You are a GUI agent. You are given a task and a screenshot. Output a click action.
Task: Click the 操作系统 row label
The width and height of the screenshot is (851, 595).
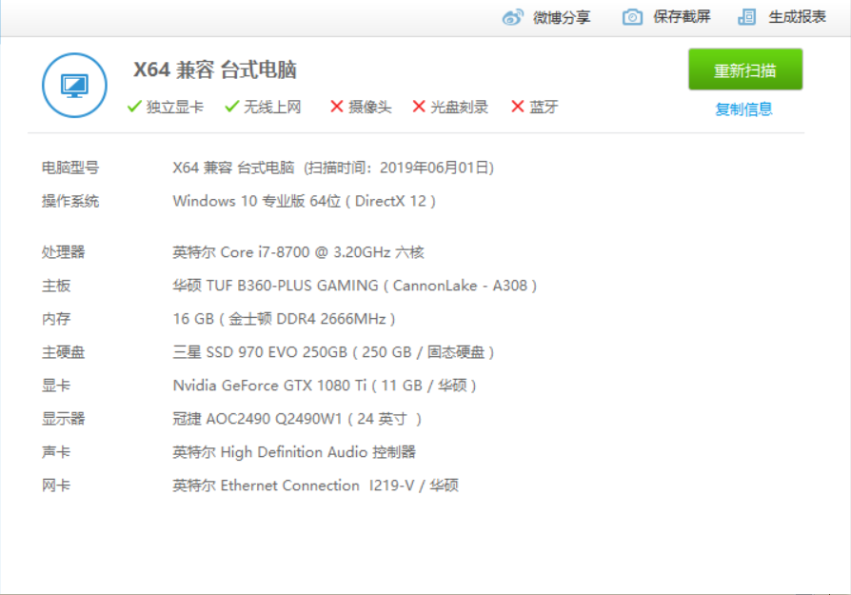70,202
